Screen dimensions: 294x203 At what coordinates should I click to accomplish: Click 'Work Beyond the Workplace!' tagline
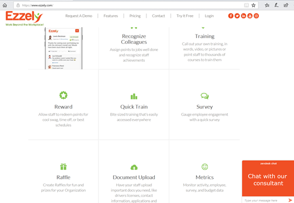pyautogui.click(x=24, y=24)
